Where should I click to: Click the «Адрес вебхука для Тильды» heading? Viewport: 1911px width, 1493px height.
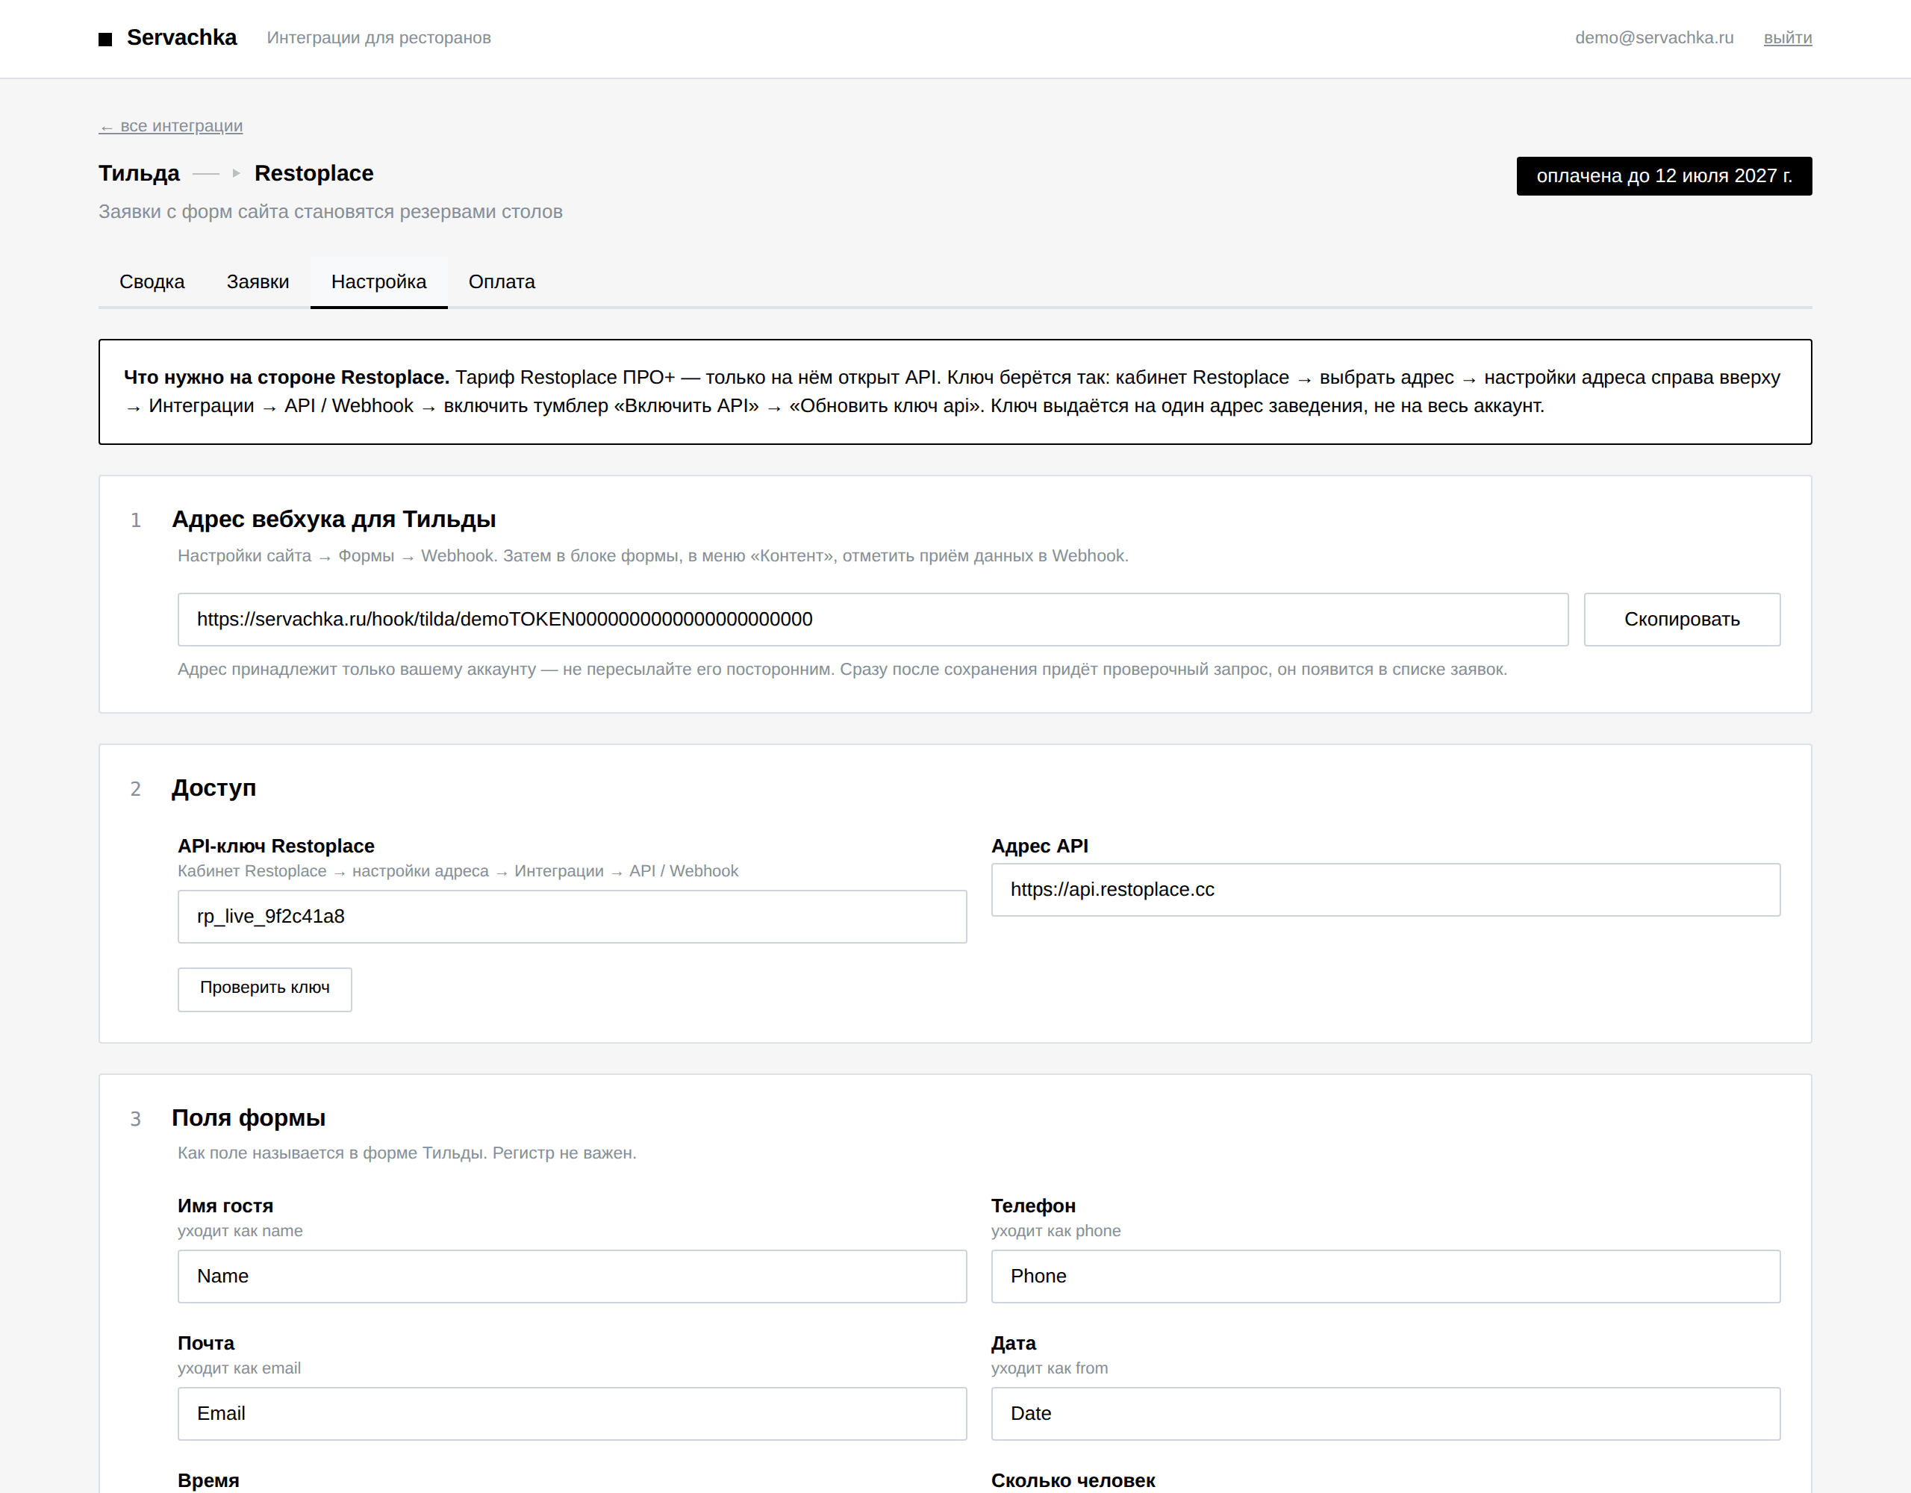(x=334, y=519)
